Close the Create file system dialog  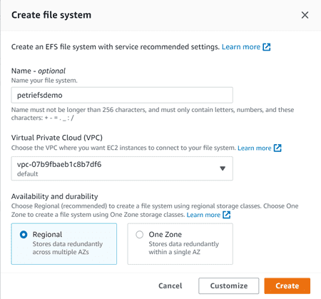point(305,15)
